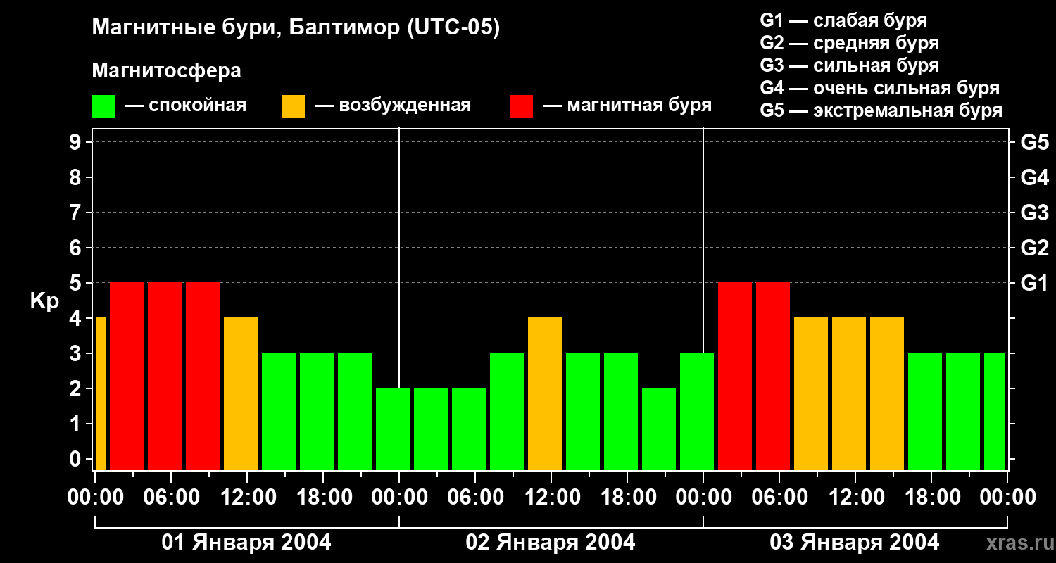Click the 'Kp' axis title
The width and height of the screenshot is (1056, 563).
(45, 302)
